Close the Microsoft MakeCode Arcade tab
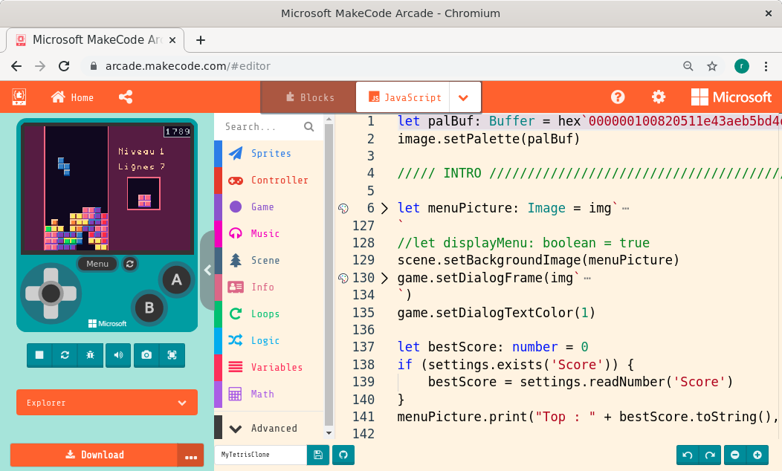The height and width of the screenshot is (471, 782). 172,40
